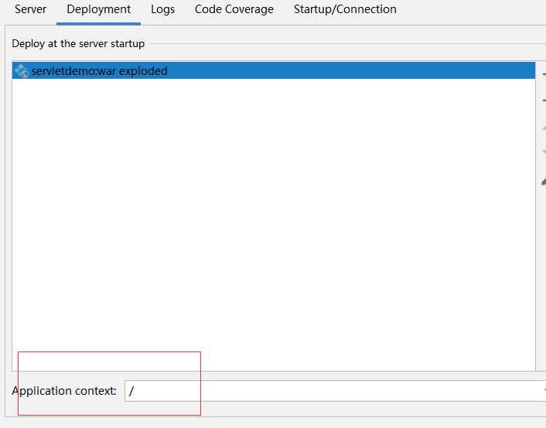Click the artifact icon beside servletdemo:war exploded
This screenshot has height=428, width=546.
click(21, 71)
